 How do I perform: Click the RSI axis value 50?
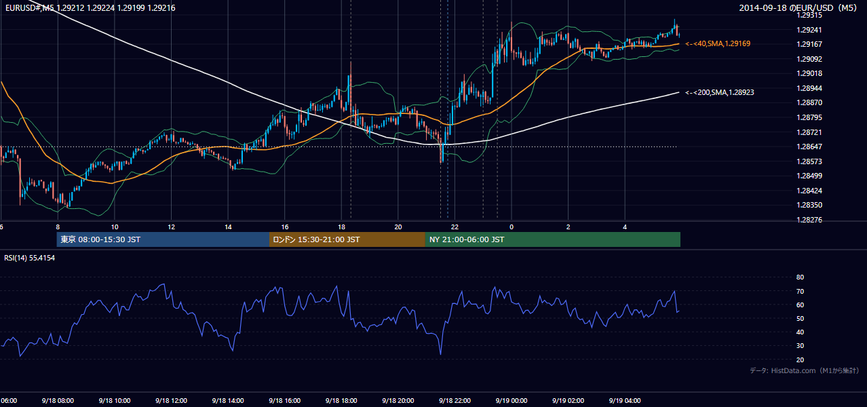[800, 318]
